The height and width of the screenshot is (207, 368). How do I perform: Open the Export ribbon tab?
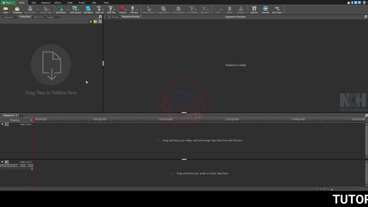point(82,3)
